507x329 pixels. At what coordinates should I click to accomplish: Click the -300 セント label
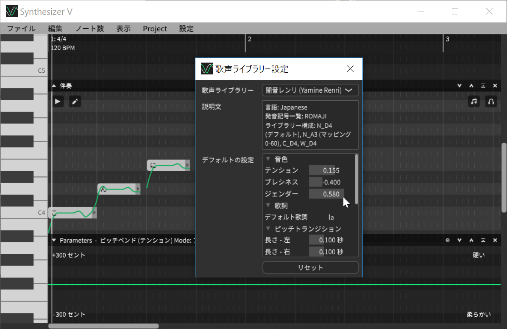(x=69, y=314)
